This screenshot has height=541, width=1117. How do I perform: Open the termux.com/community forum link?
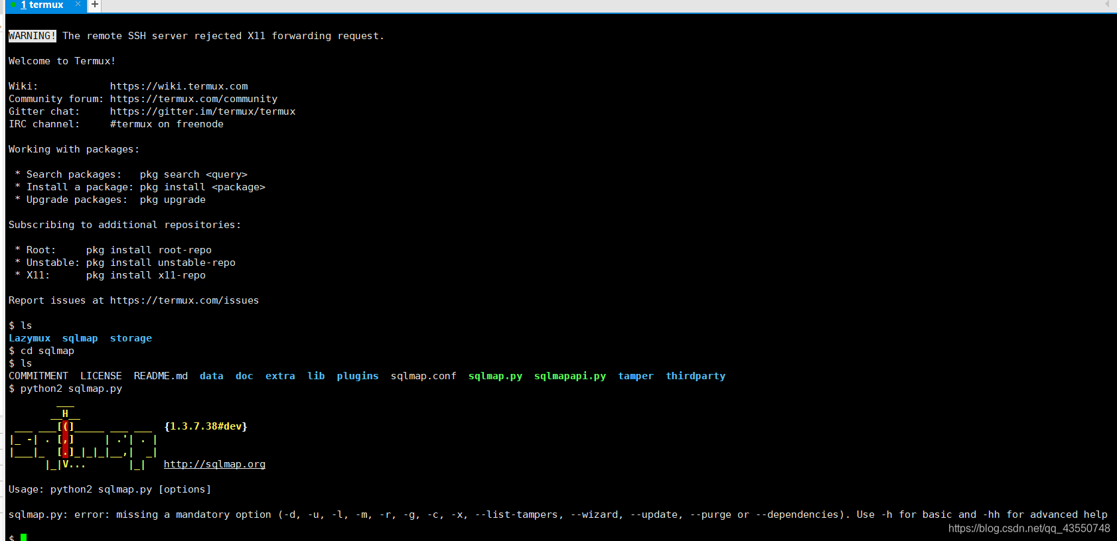pyautogui.click(x=194, y=99)
